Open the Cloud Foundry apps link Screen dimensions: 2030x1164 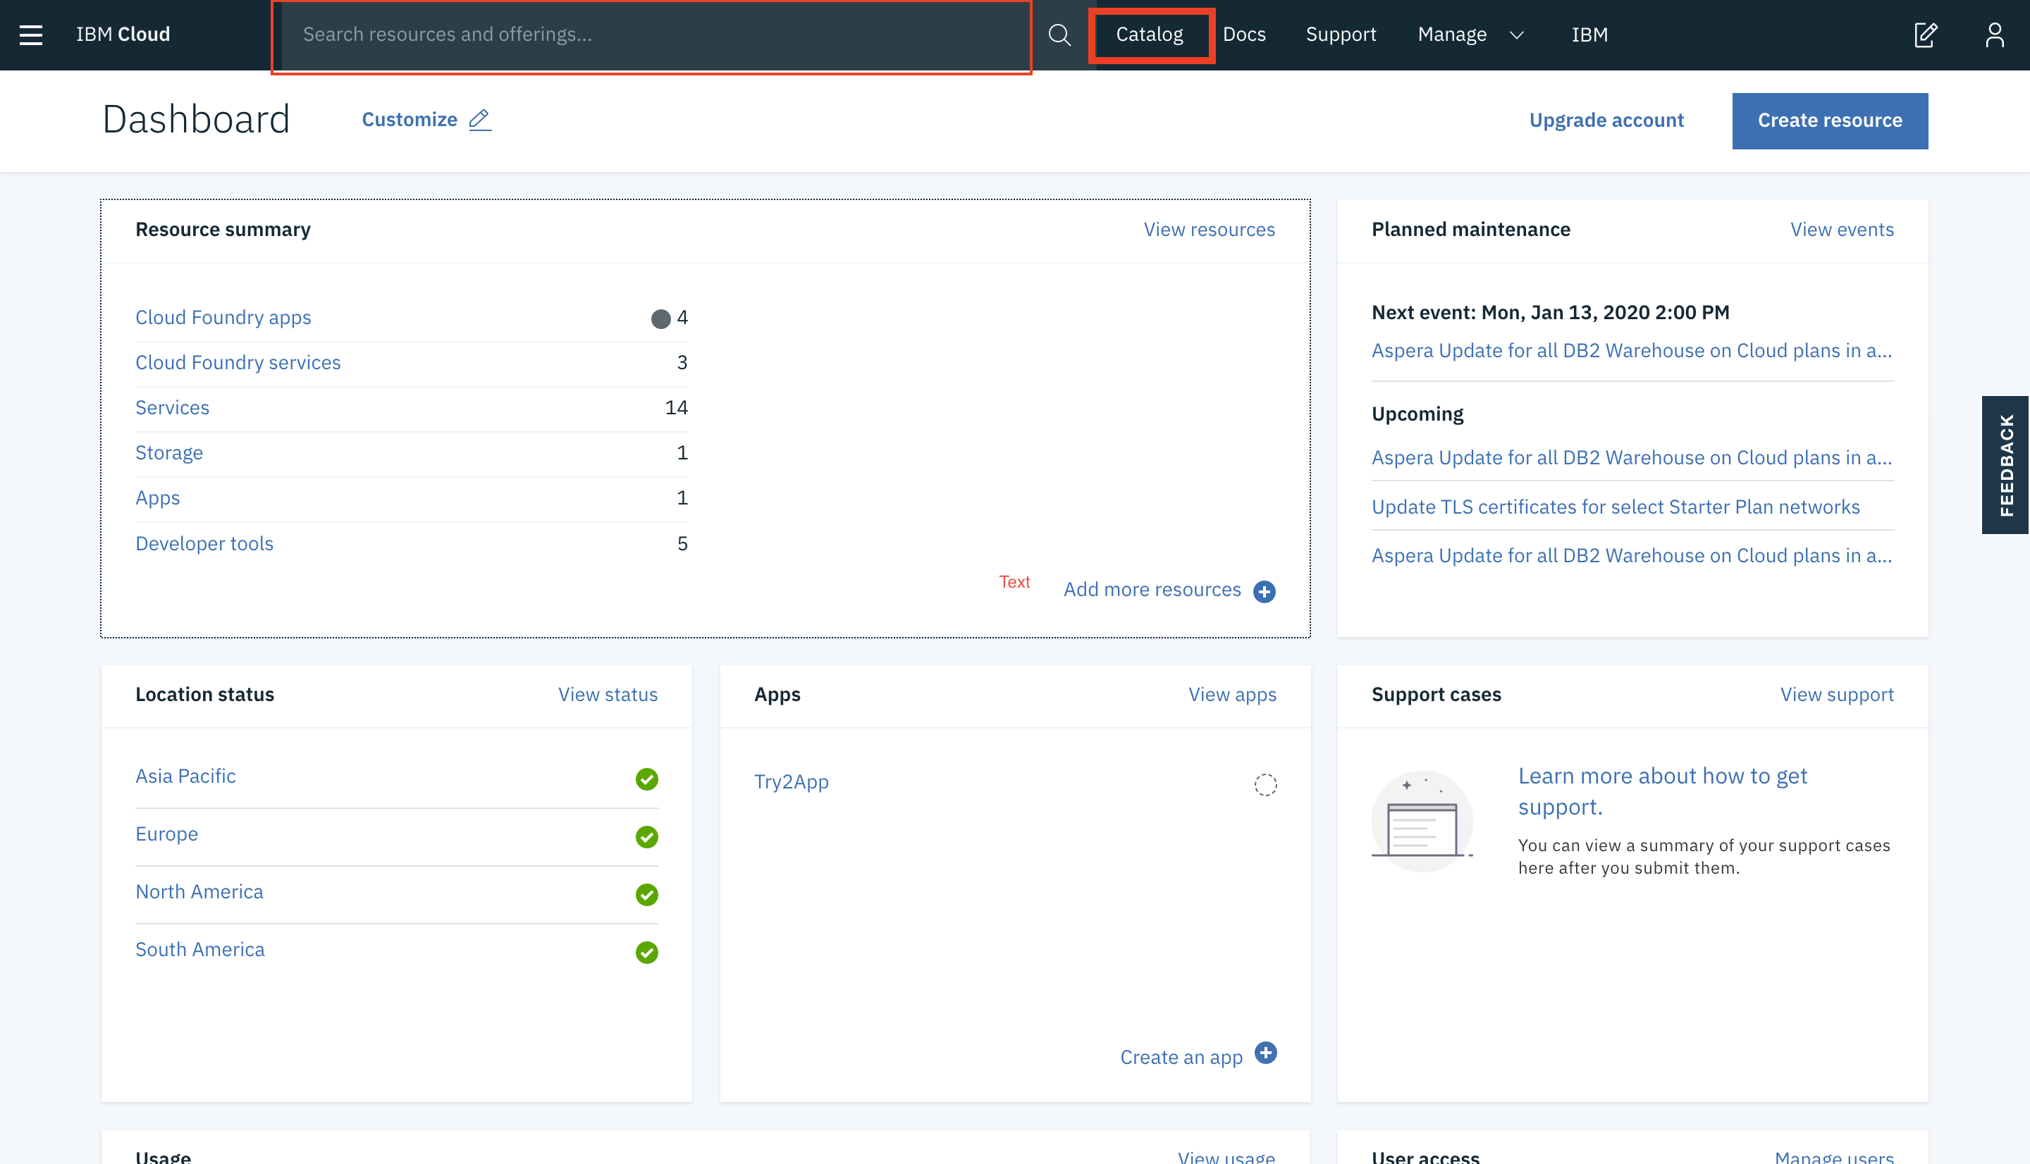223,317
